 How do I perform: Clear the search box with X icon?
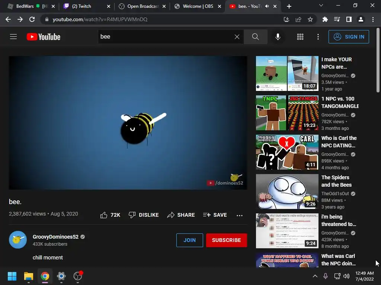237,37
